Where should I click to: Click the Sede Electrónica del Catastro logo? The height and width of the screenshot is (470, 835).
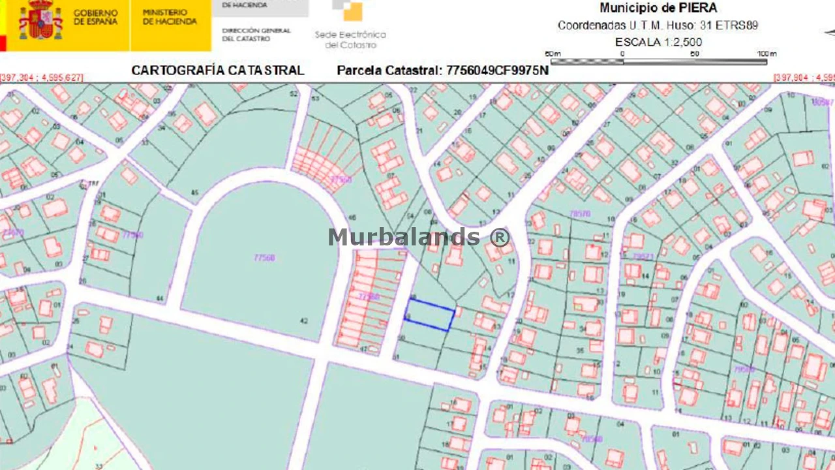coord(350,26)
